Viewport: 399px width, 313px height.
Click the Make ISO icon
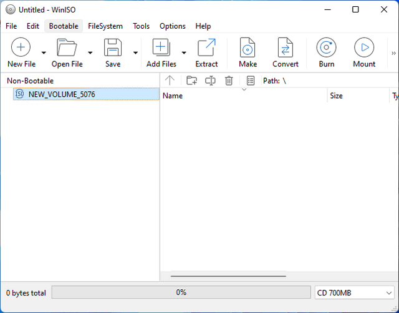(248, 48)
